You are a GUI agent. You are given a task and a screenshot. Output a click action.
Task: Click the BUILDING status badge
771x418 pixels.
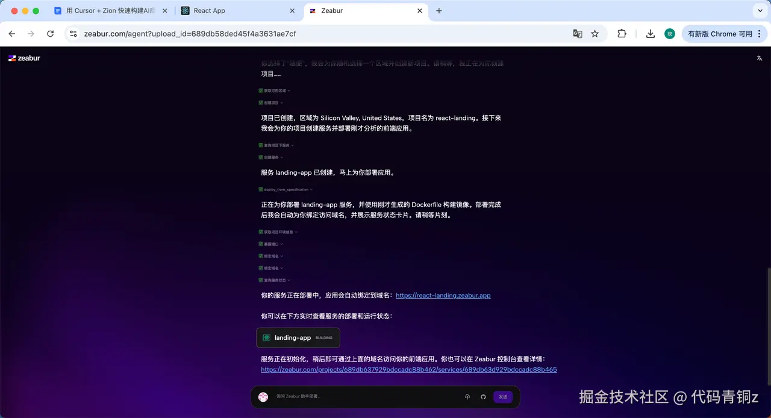[x=324, y=338]
